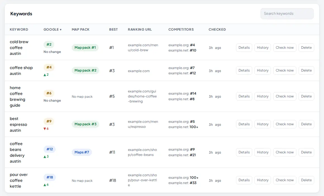The height and width of the screenshot is (196, 324).
Task: Select the keyword text coffee shop austin
Action: point(21,71)
